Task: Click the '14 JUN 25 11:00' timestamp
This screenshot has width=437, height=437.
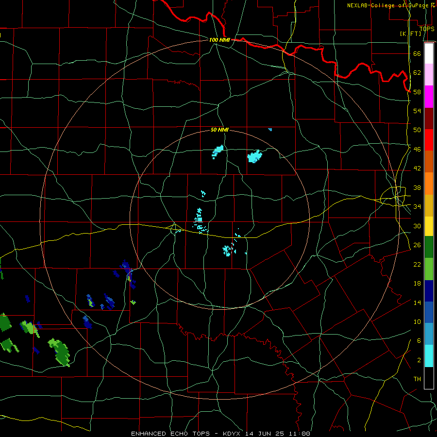Action: 278,434
